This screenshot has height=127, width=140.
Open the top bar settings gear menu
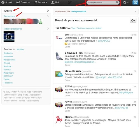(126, 2)
